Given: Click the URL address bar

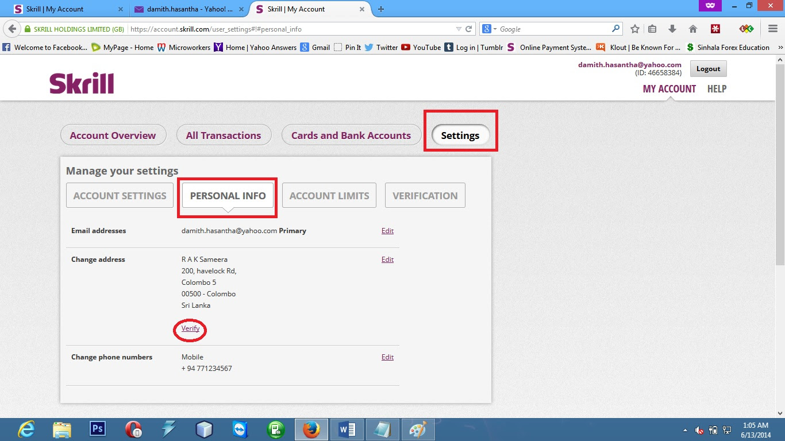Looking at the screenshot, I should [291, 29].
